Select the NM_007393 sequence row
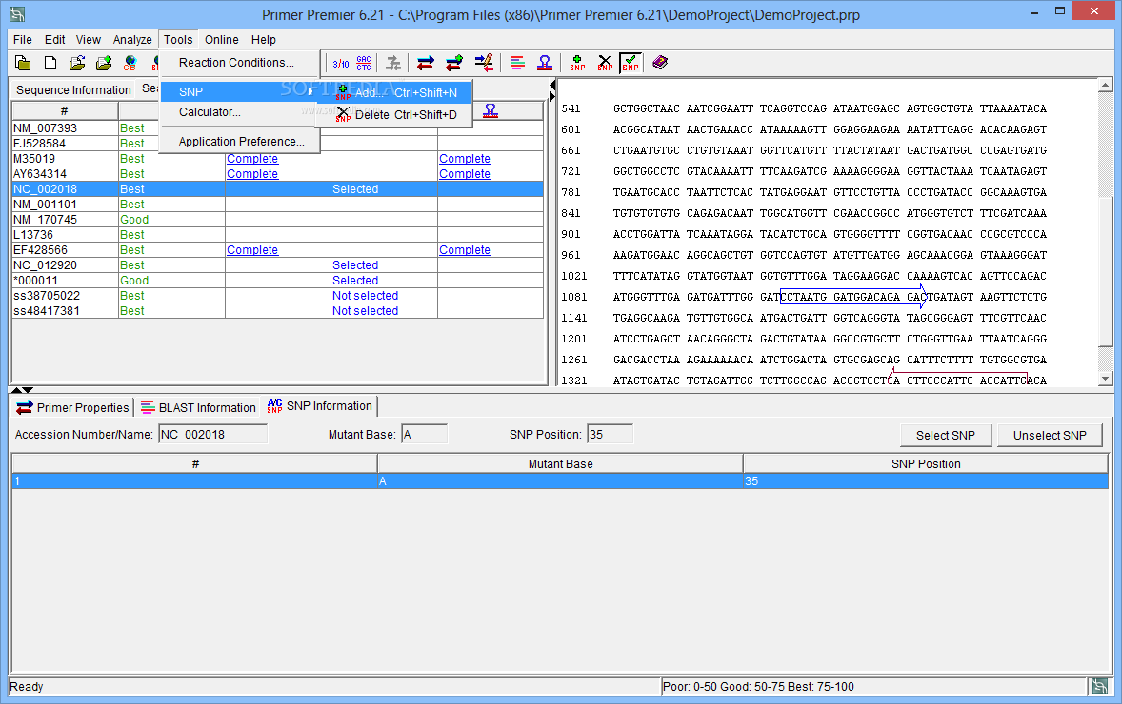Viewport: 1122px width, 704px height. (277, 127)
